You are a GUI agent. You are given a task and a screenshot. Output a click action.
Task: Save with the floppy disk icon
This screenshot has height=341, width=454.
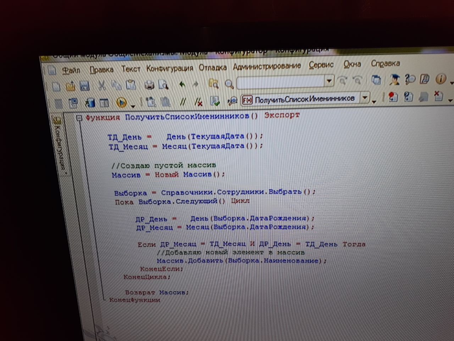click(x=84, y=86)
